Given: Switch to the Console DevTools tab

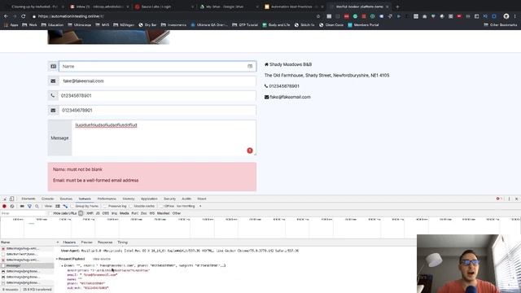Looking at the screenshot, I should click(47, 199).
